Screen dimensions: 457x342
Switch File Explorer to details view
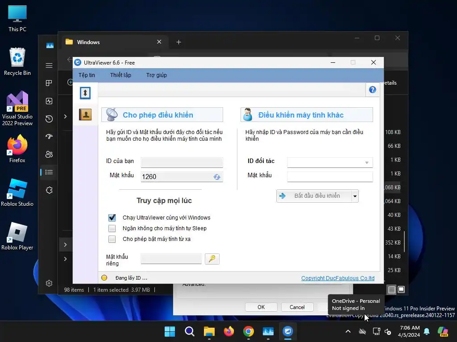point(392,289)
